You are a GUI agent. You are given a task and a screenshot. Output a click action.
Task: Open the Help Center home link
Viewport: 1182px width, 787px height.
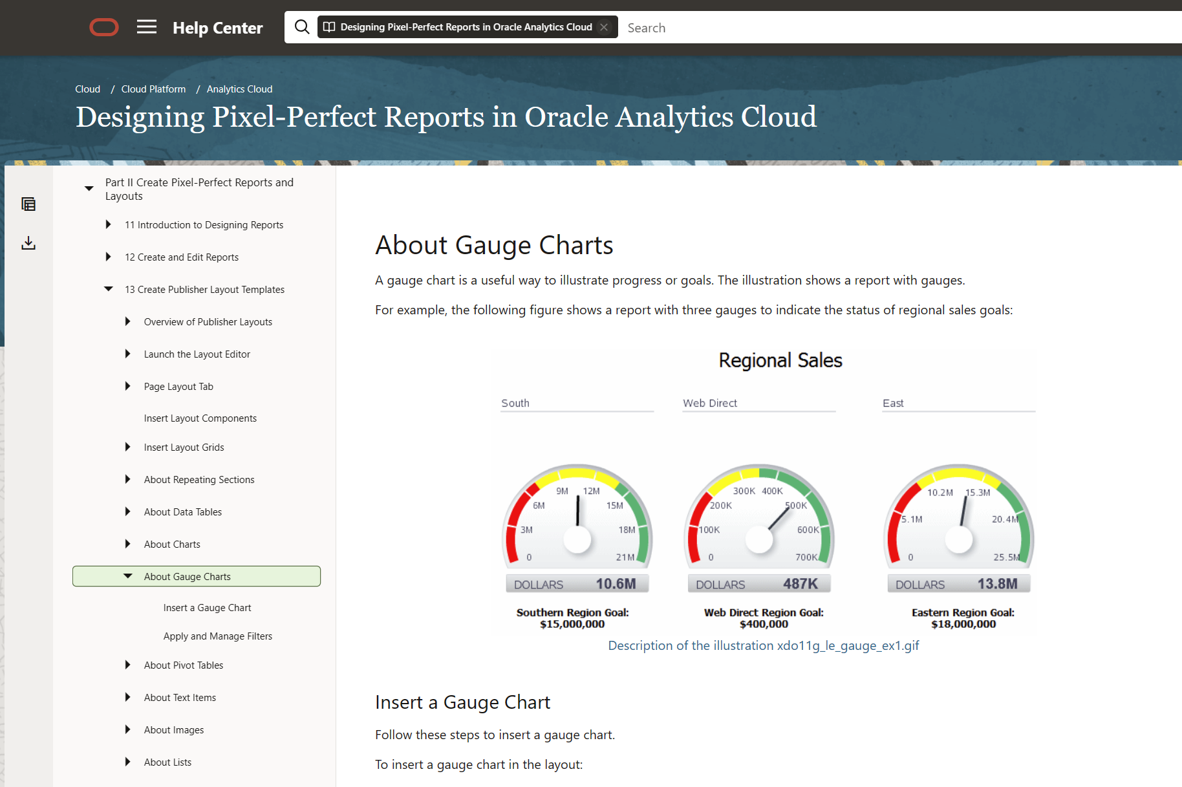click(217, 28)
